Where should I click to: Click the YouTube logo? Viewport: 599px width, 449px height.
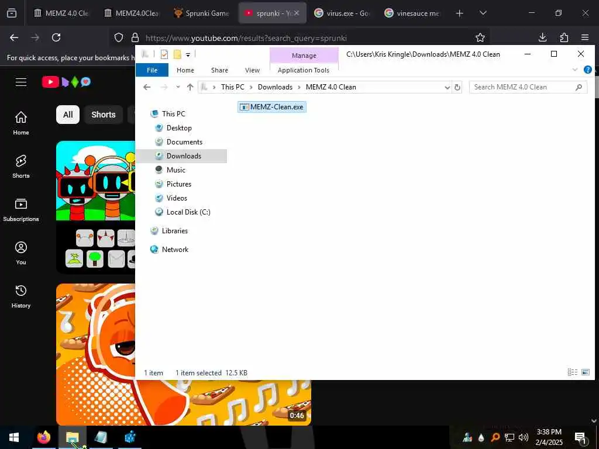(66, 82)
